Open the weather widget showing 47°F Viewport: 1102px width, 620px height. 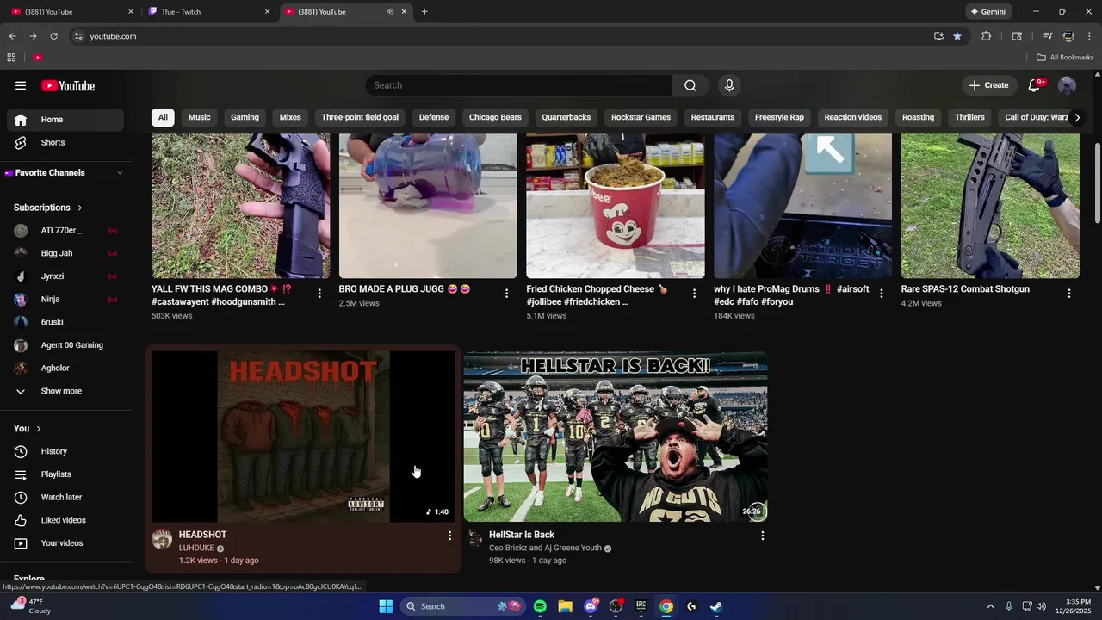pos(30,606)
